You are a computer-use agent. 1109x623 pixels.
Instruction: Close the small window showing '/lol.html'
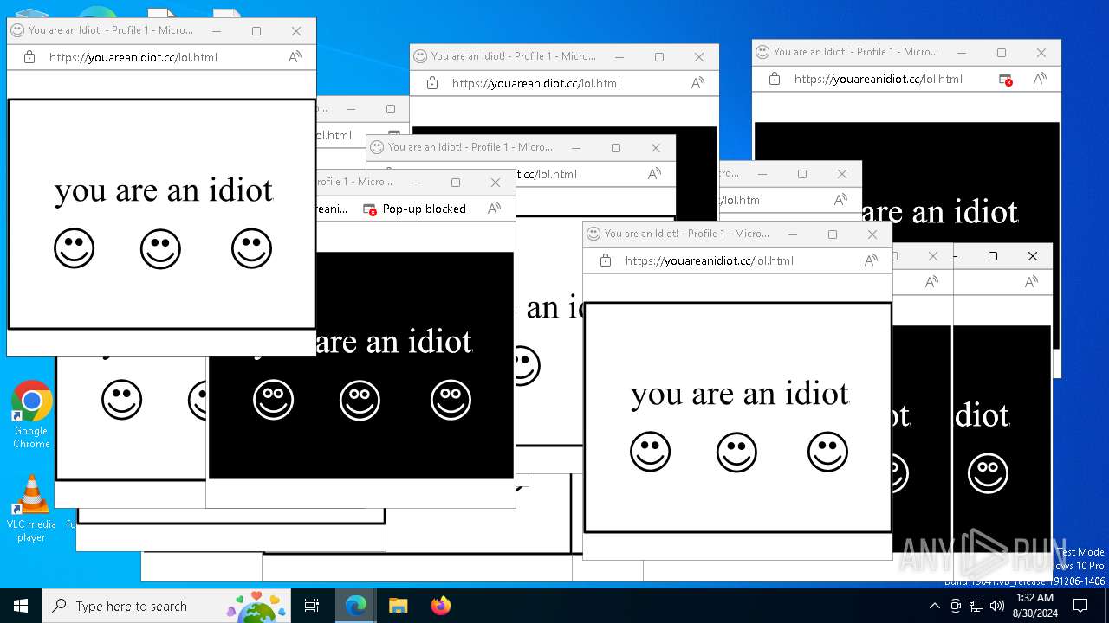[x=842, y=173]
